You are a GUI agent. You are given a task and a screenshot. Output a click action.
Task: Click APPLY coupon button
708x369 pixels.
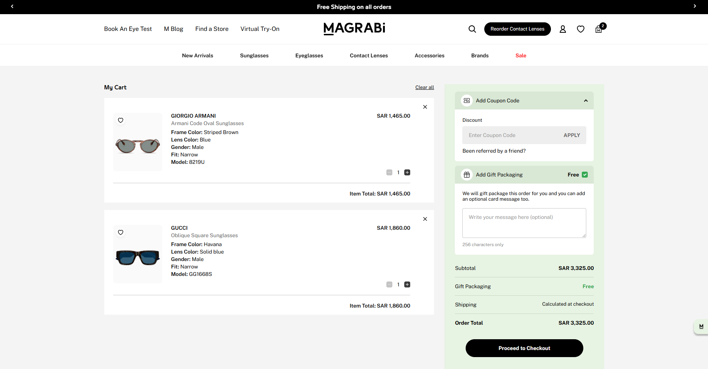(572, 135)
